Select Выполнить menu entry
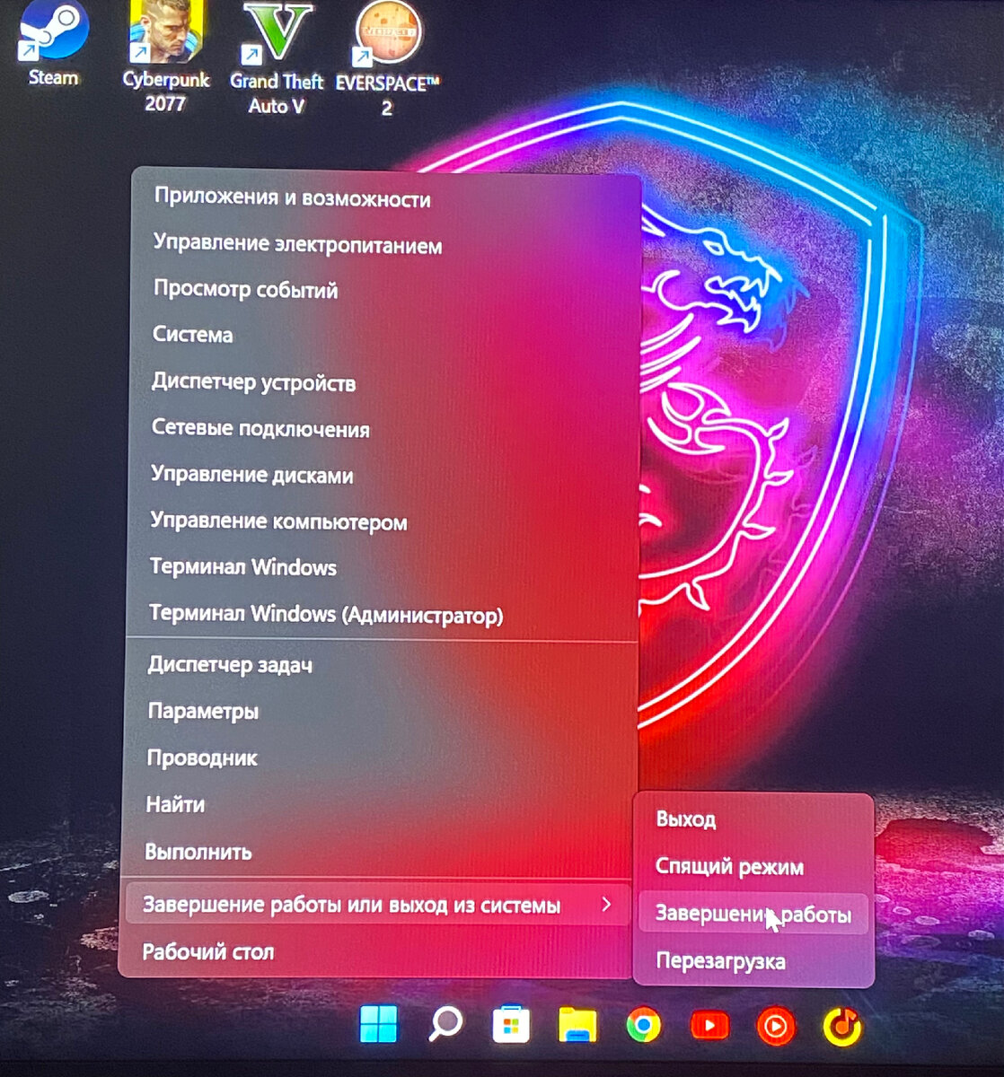The image size is (1004, 1077). click(x=380, y=852)
